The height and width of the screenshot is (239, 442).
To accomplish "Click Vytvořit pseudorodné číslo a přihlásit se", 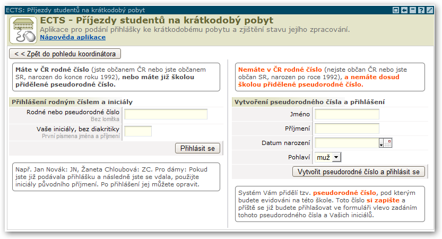I will 359,172.
